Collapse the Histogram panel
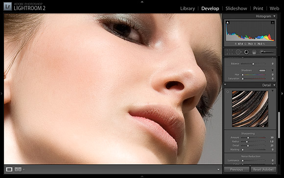 click(274, 16)
